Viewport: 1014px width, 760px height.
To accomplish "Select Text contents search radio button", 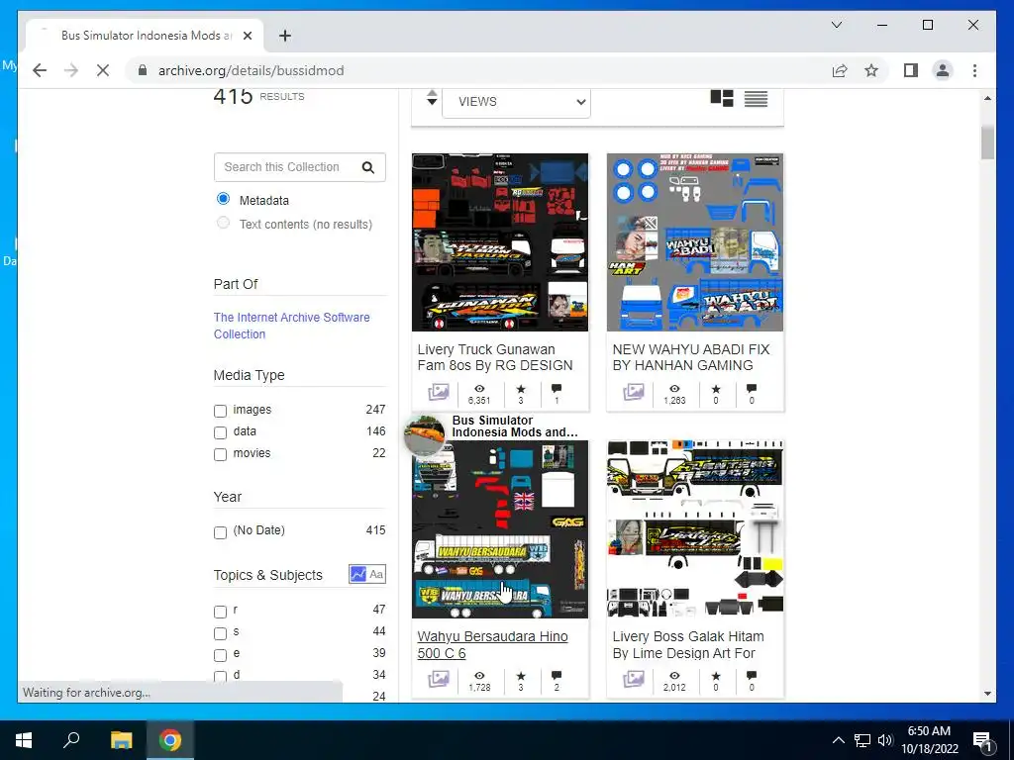I will (223, 223).
